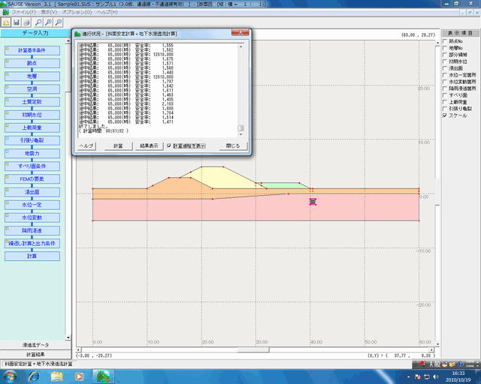Toggle 浸出面 display checkbox
Image resolution: width=481 pixels, height=384 pixels.
445,68
